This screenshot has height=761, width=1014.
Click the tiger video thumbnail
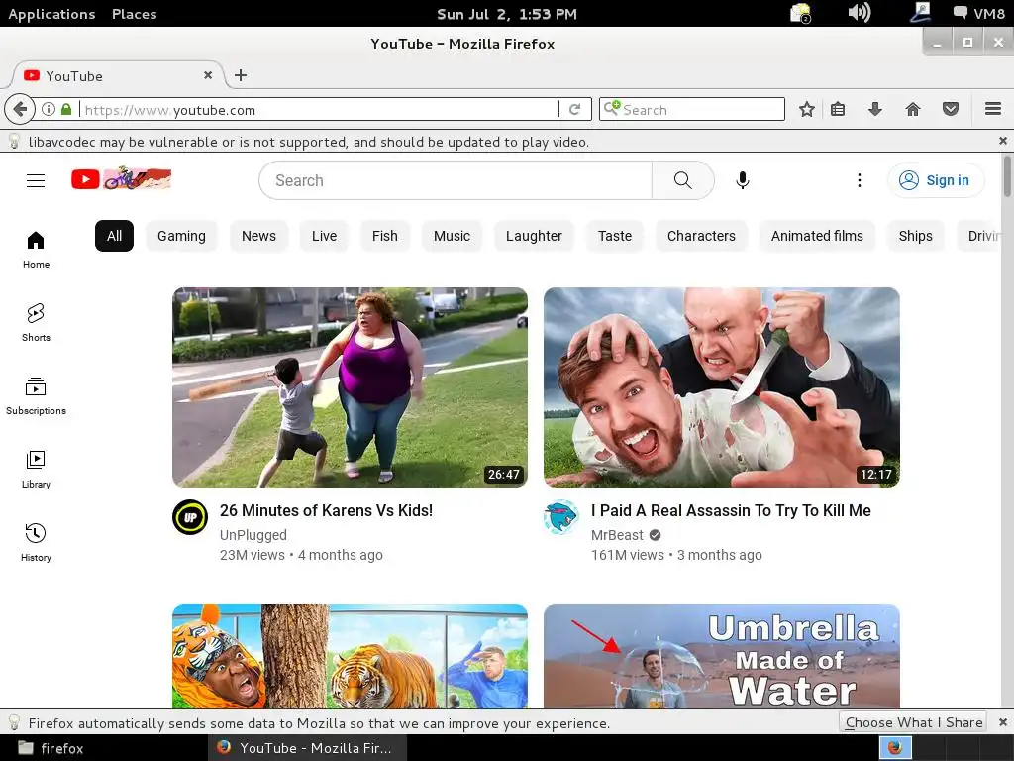(x=350, y=656)
